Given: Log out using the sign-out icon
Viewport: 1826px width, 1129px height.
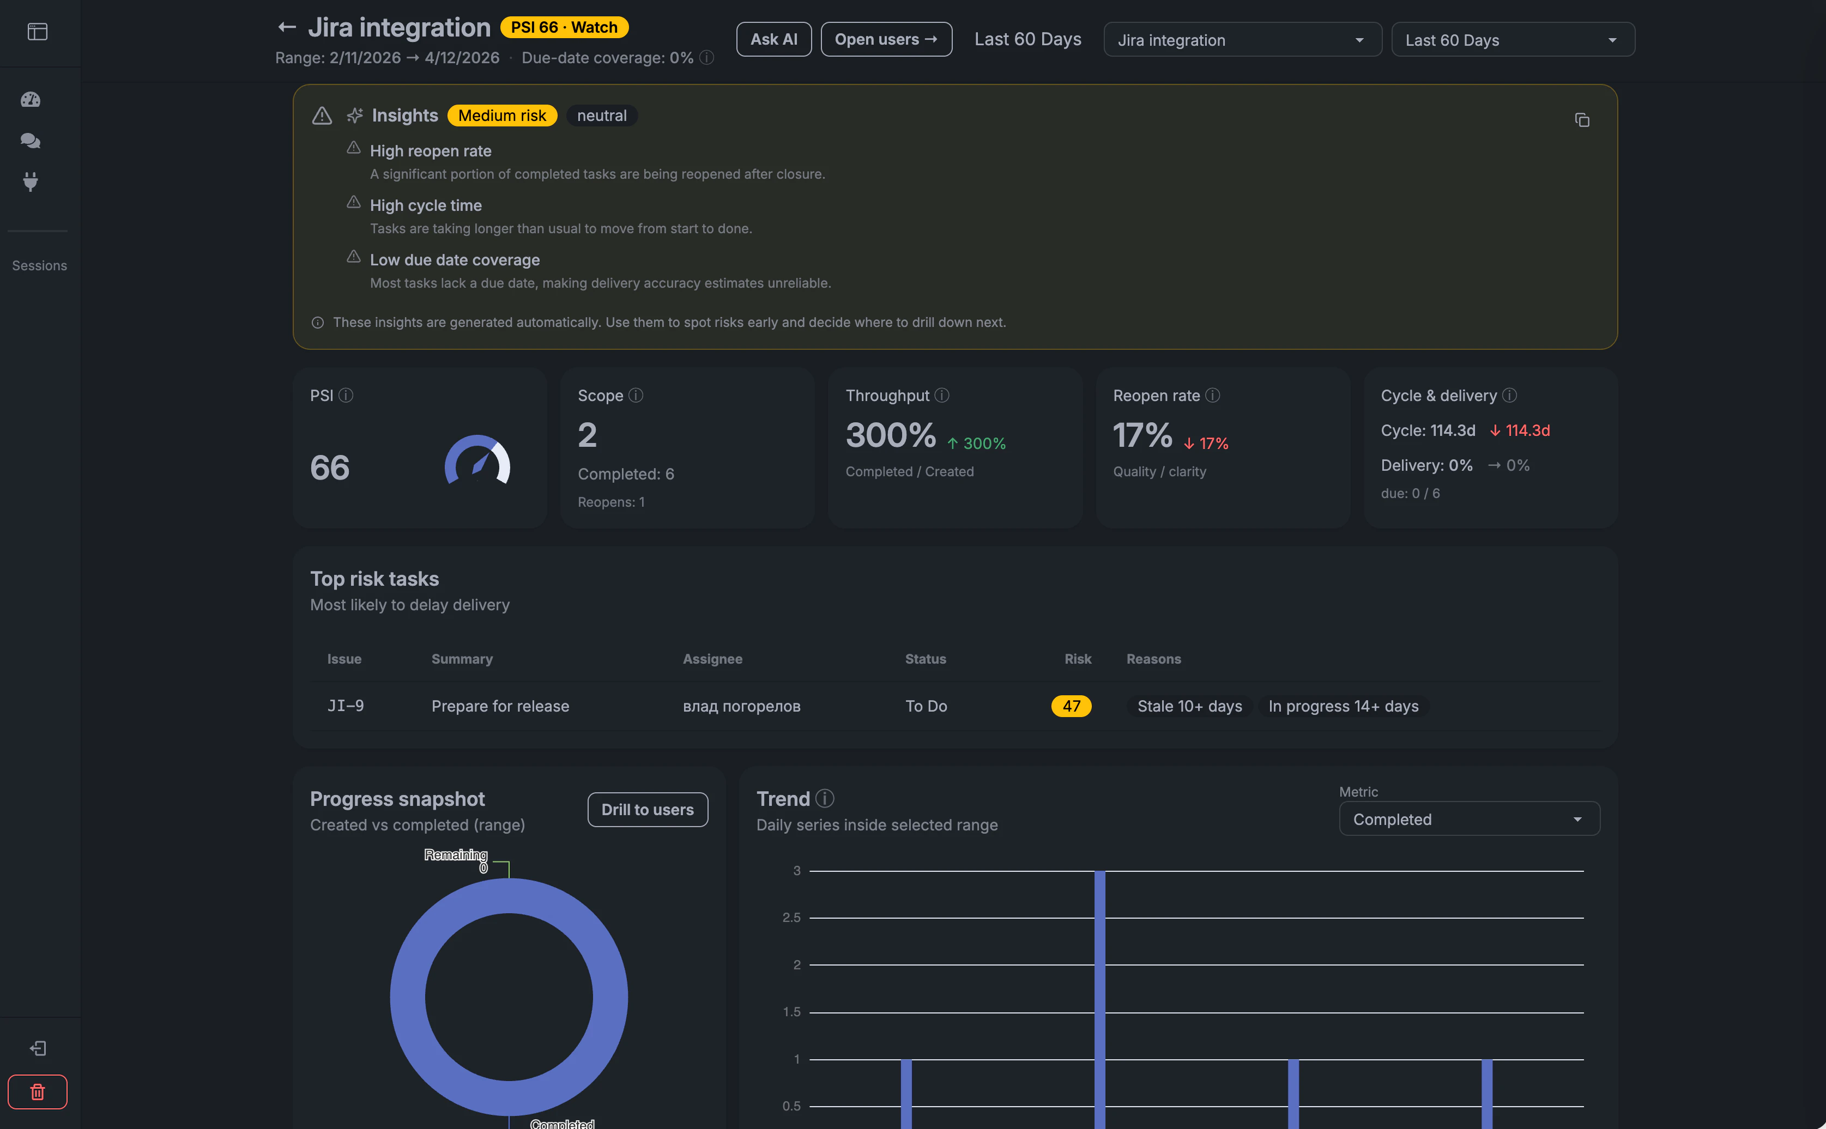Looking at the screenshot, I should (x=38, y=1048).
